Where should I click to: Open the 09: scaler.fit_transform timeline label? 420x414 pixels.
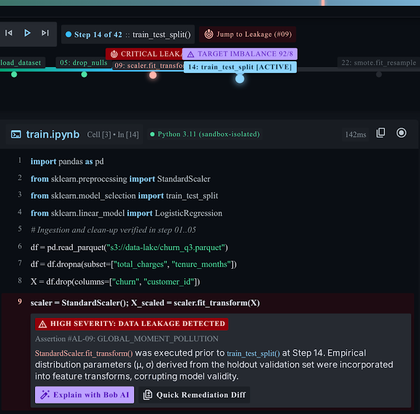coord(148,66)
